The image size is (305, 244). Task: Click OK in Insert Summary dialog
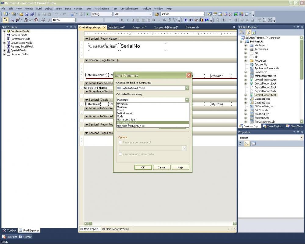(143, 167)
